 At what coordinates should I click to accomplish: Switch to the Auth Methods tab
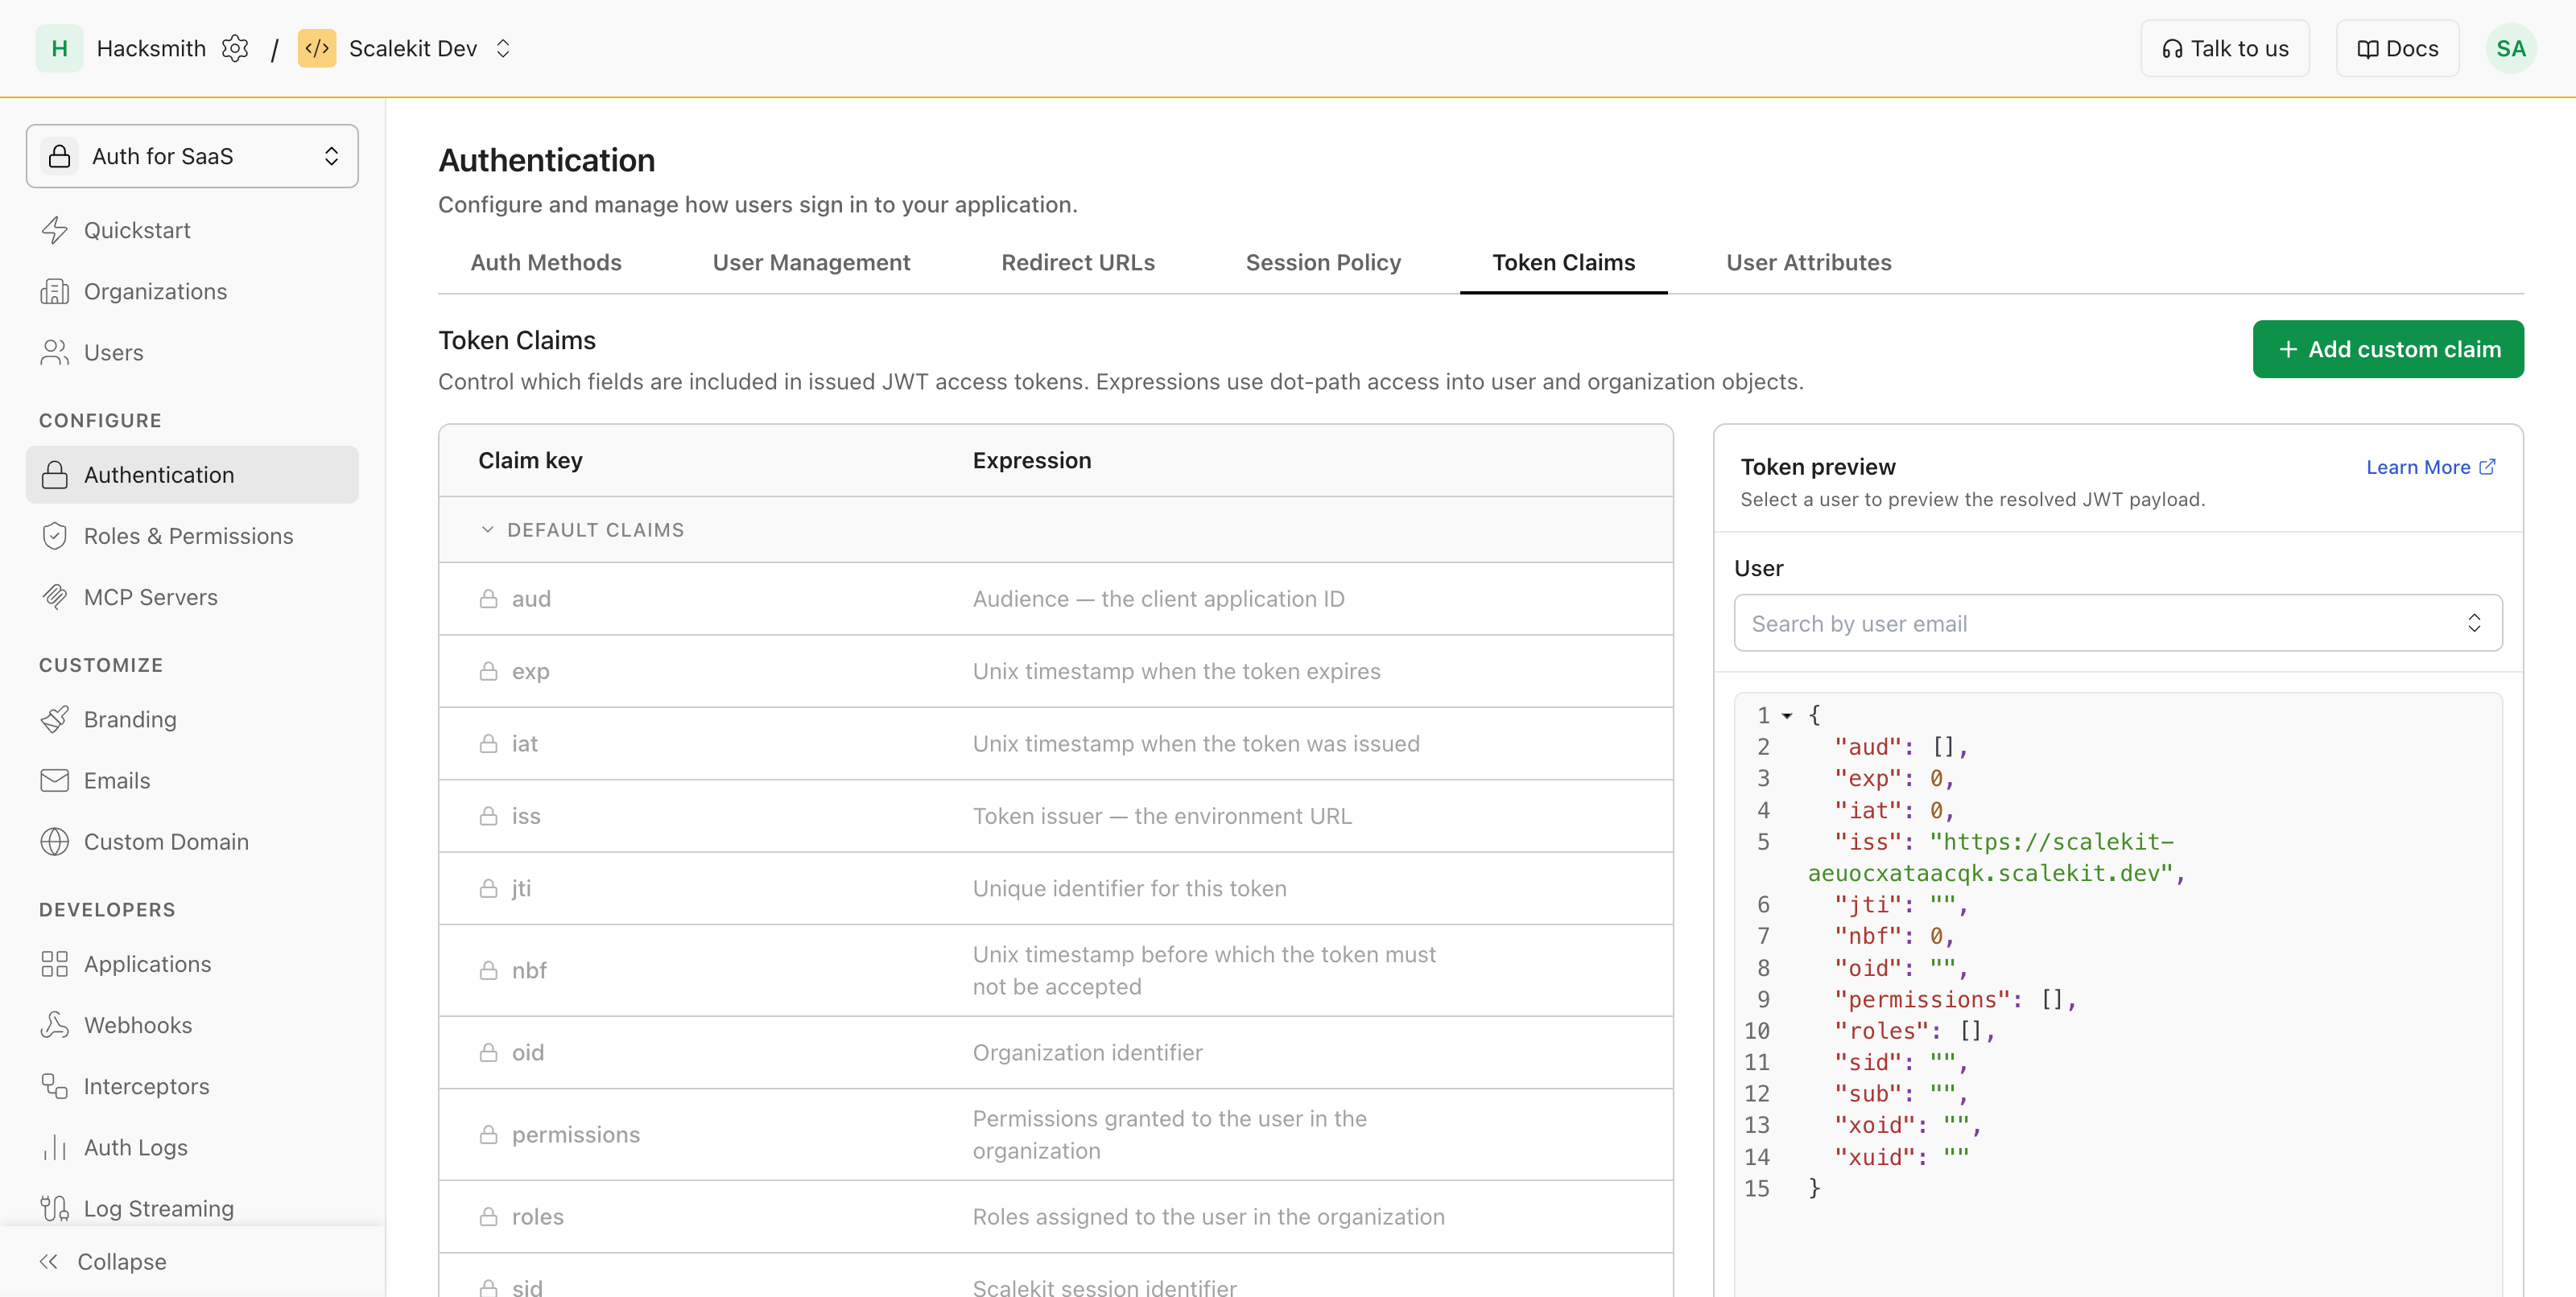[546, 261]
